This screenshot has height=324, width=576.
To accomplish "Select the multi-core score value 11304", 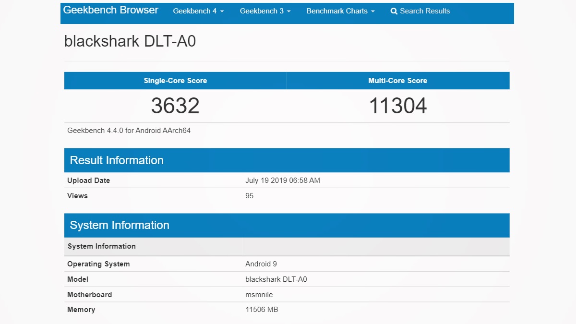I will click(398, 106).
